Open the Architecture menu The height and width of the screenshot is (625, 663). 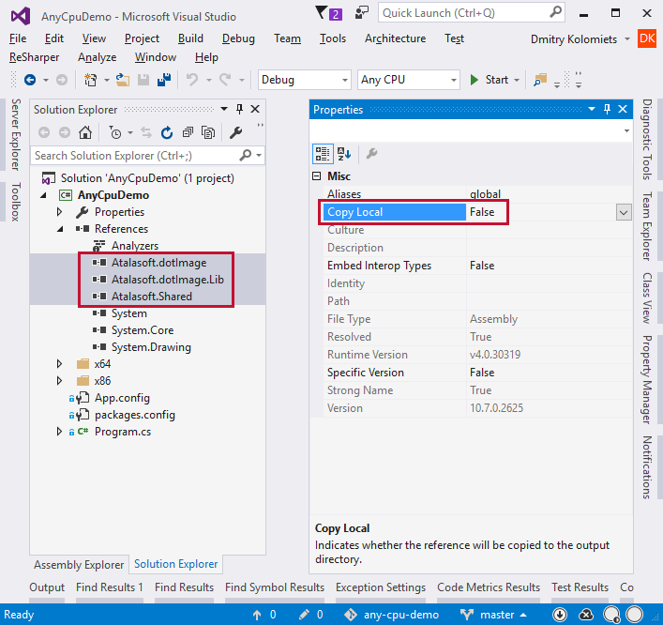[396, 38]
